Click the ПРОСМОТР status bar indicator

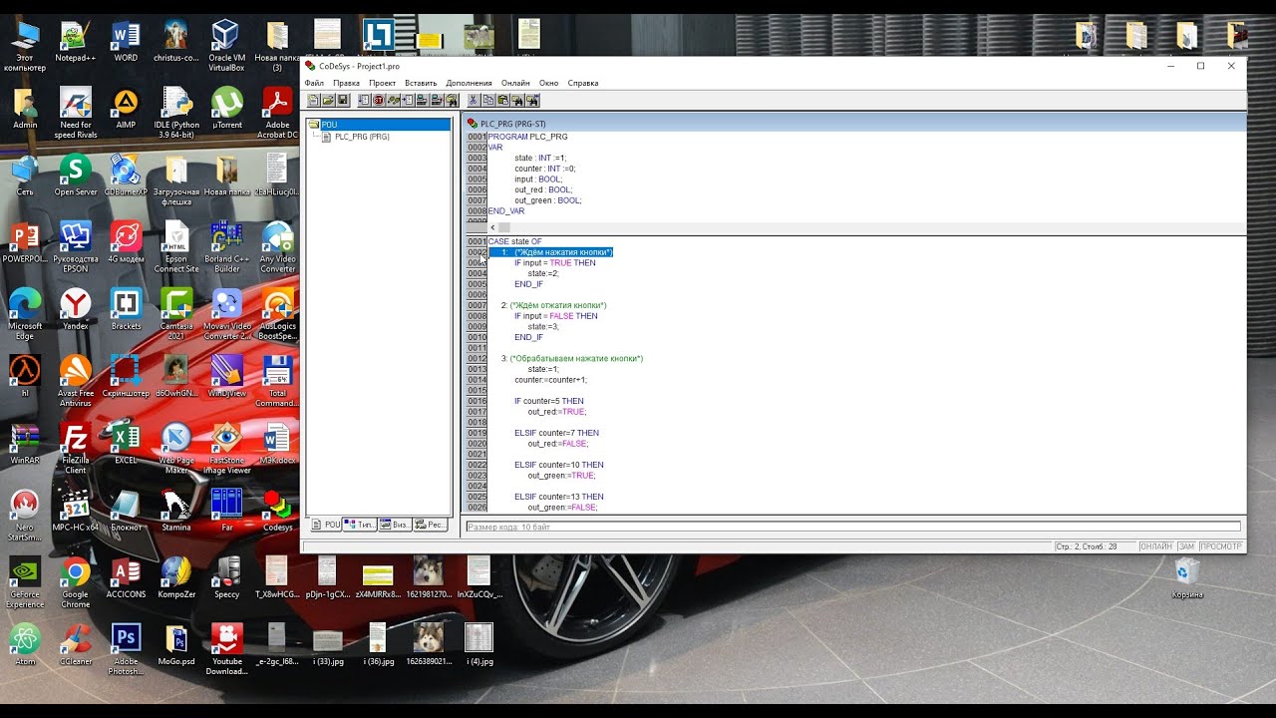1221,546
